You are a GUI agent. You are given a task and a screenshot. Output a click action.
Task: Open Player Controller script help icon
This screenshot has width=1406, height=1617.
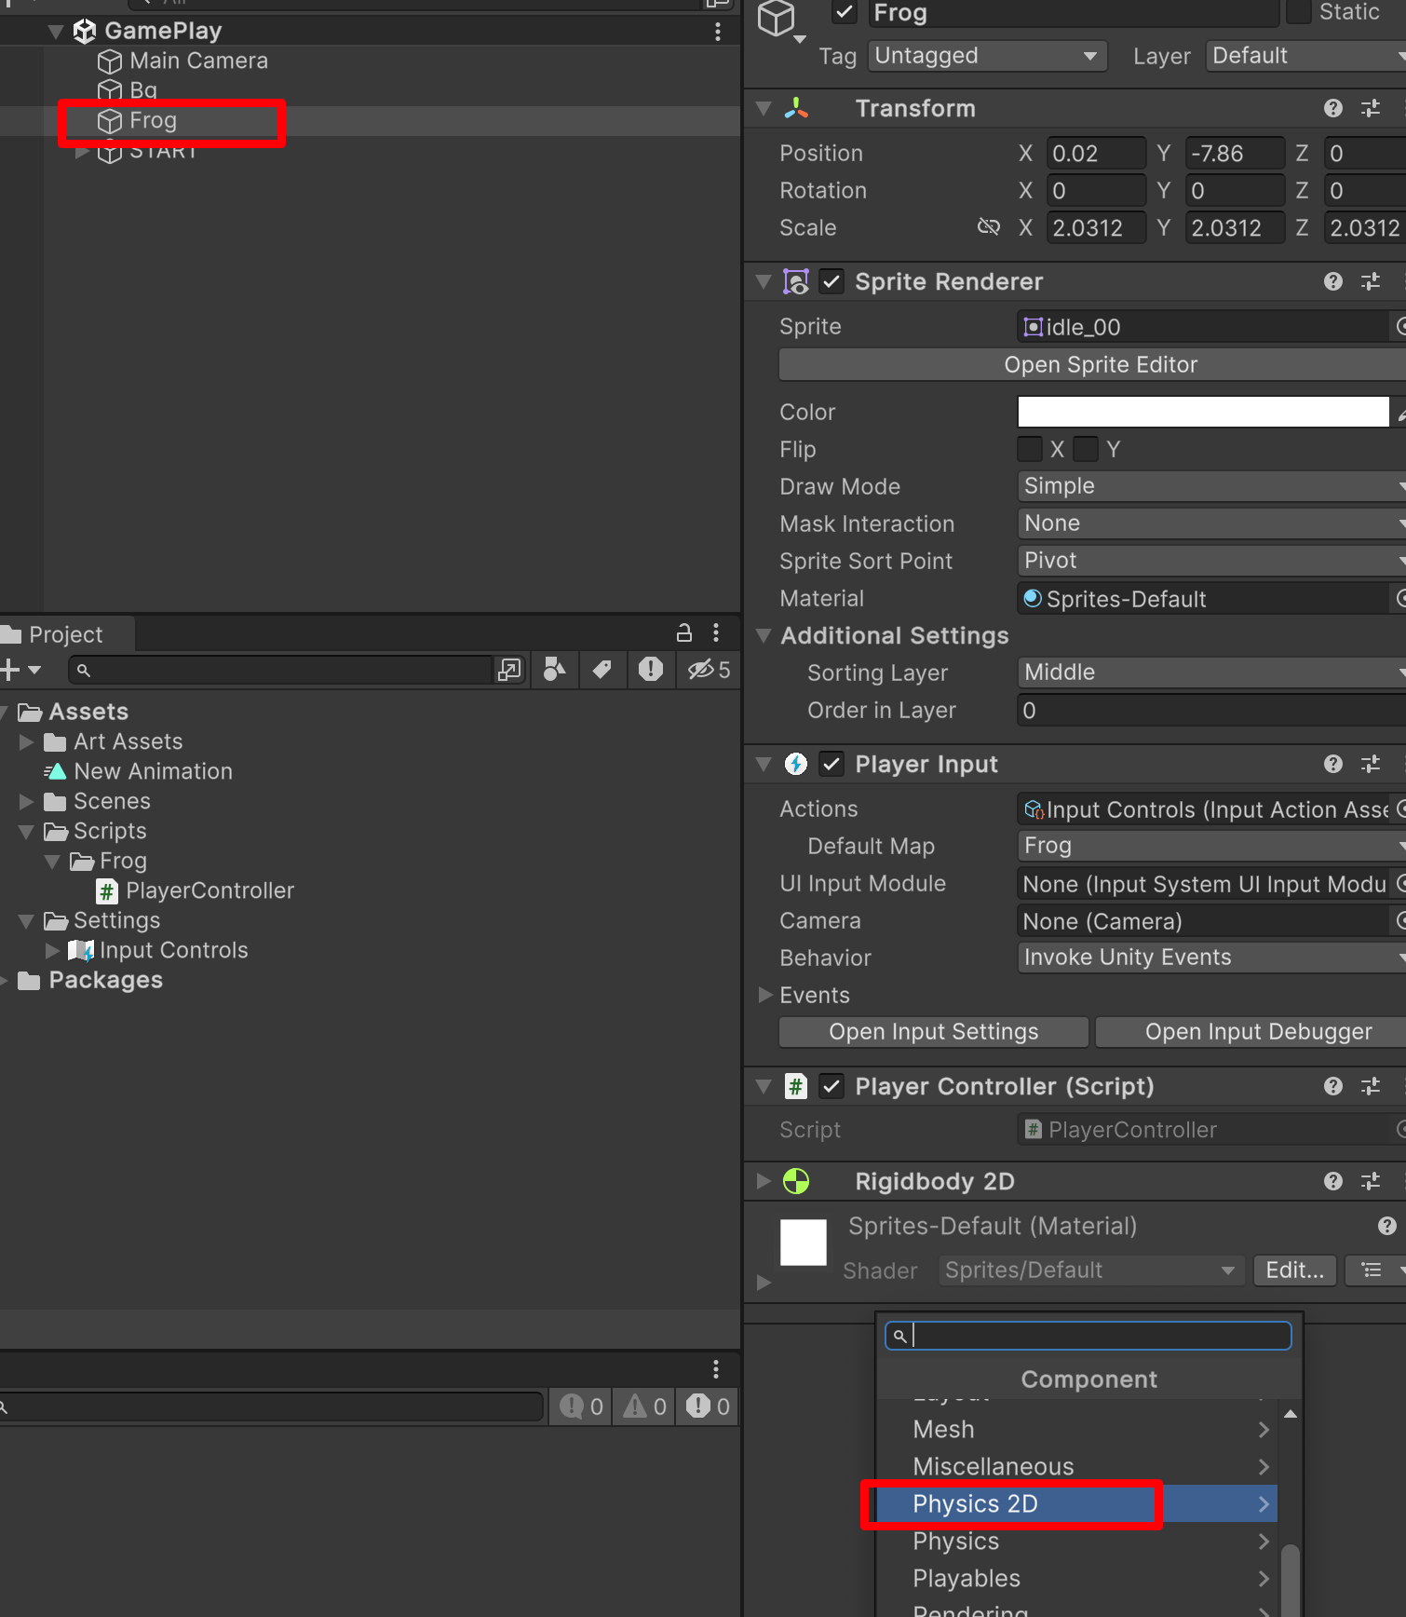pyautogui.click(x=1333, y=1086)
